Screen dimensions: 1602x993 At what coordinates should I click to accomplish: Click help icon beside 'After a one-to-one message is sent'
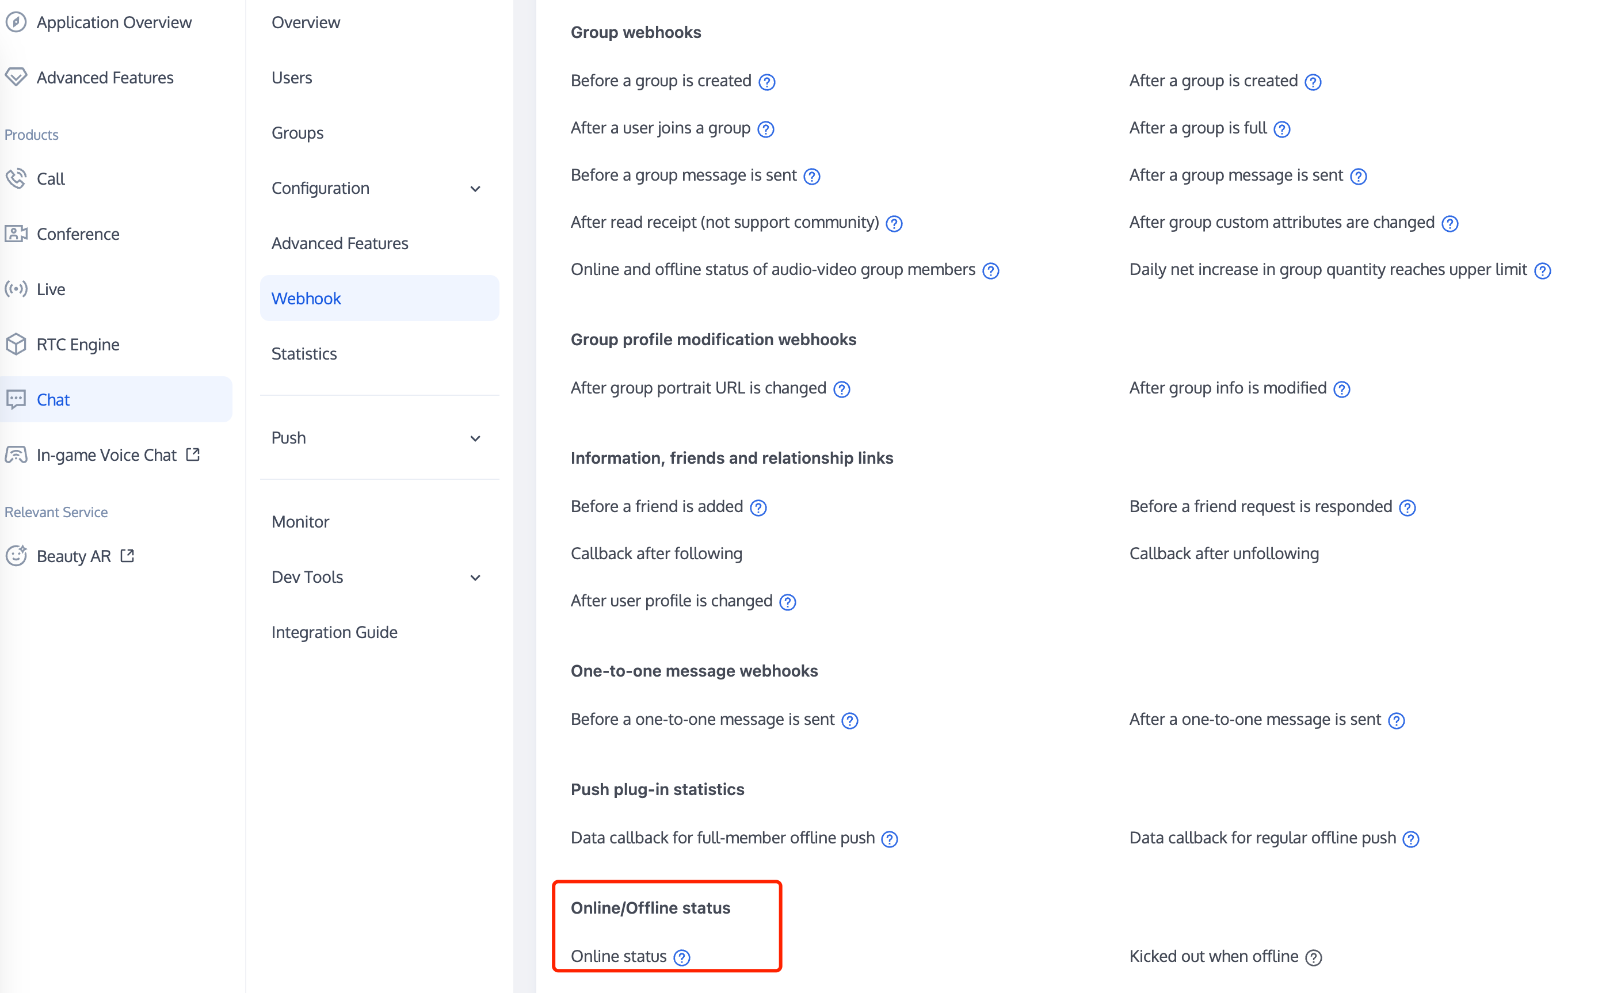[1396, 720]
